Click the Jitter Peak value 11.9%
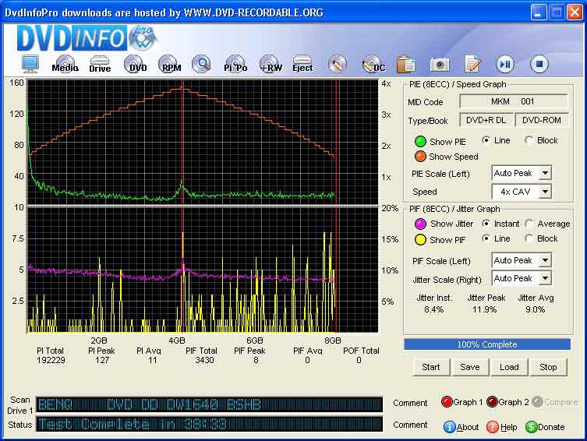Viewport: 587px width, 441px height. point(484,309)
